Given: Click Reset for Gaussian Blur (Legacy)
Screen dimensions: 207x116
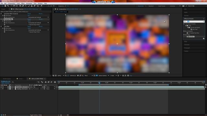Looking at the screenshot, I should point(29,14).
